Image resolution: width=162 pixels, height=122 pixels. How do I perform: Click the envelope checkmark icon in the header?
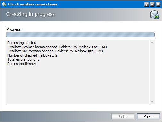pos(155,14)
